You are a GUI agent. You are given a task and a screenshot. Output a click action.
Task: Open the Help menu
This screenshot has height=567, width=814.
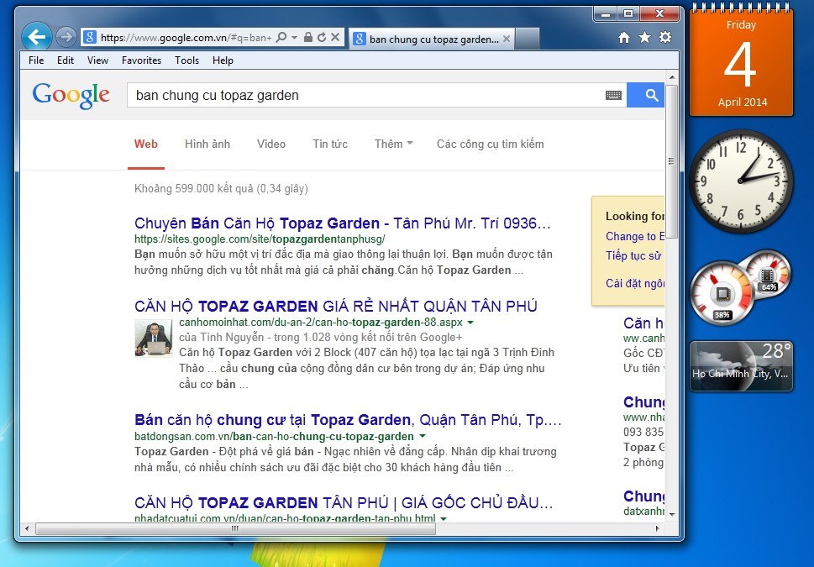tap(223, 60)
